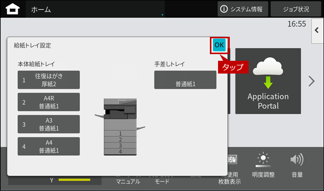Open System Information (システム情報)
324x191 pixels.
coord(242,9)
